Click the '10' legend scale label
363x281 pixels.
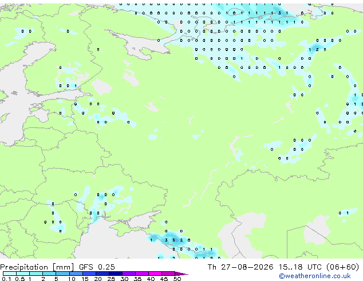tap(72, 279)
